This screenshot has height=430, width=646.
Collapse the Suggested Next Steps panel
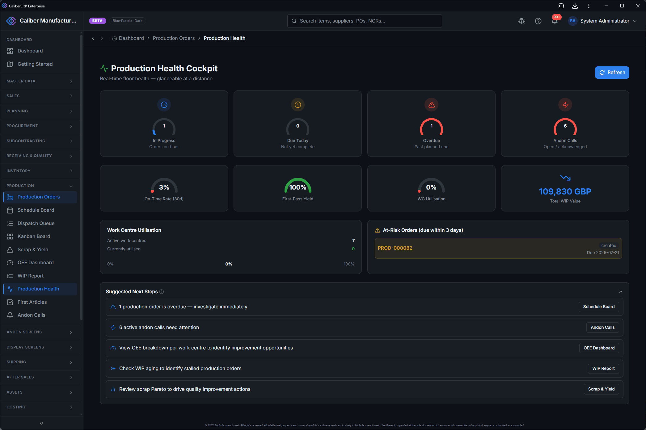click(621, 292)
